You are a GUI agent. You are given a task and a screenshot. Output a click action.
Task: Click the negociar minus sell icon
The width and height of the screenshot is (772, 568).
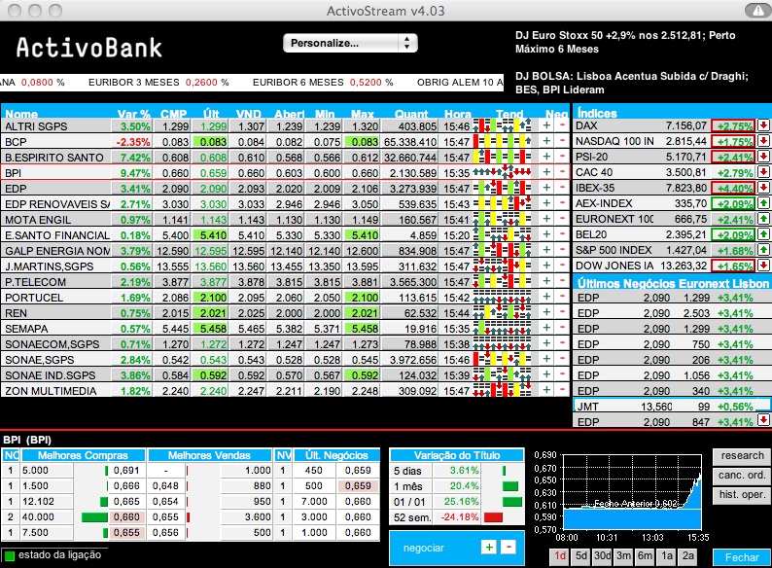509,547
